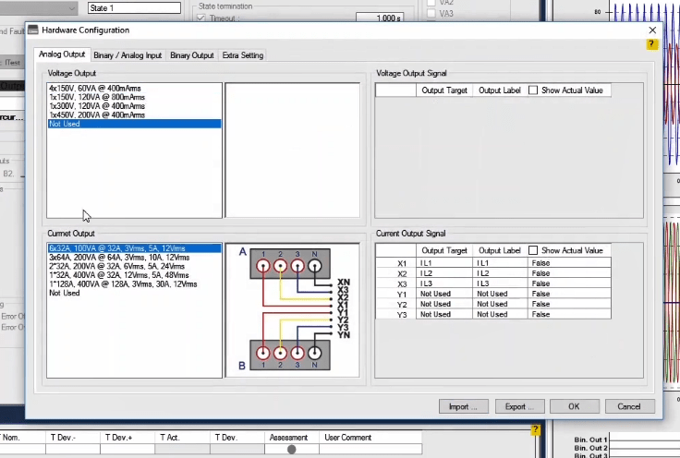Switch to the Binary / Analog Input tab
The height and width of the screenshot is (458, 680).
coord(128,55)
